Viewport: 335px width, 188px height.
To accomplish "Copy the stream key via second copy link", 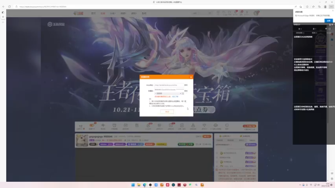I will pyautogui.click(x=186, y=91).
